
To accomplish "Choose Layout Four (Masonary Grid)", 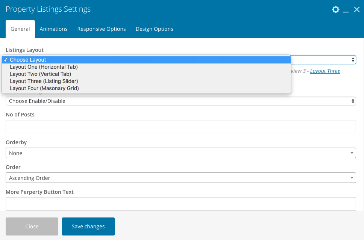I will 44,88.
